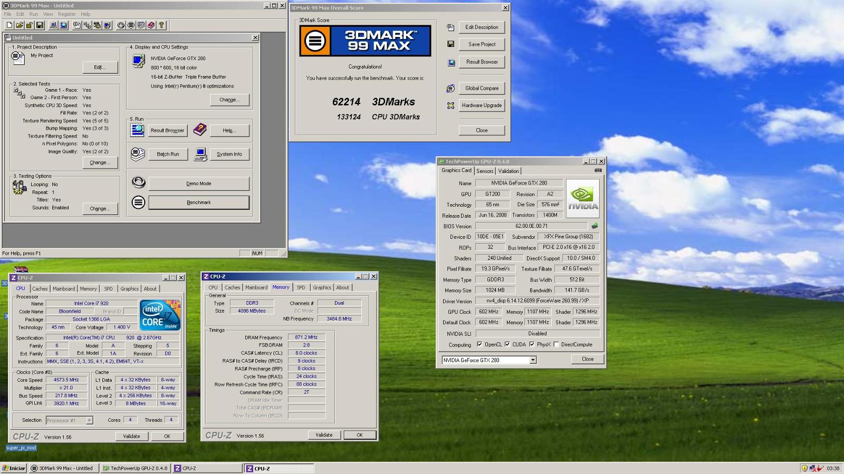844x474 pixels.
Task: Click the Demo Mode button
Action: pos(199,183)
